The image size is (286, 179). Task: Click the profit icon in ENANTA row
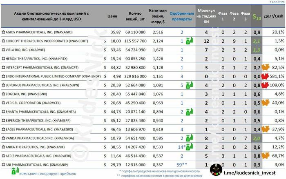(189, 111)
